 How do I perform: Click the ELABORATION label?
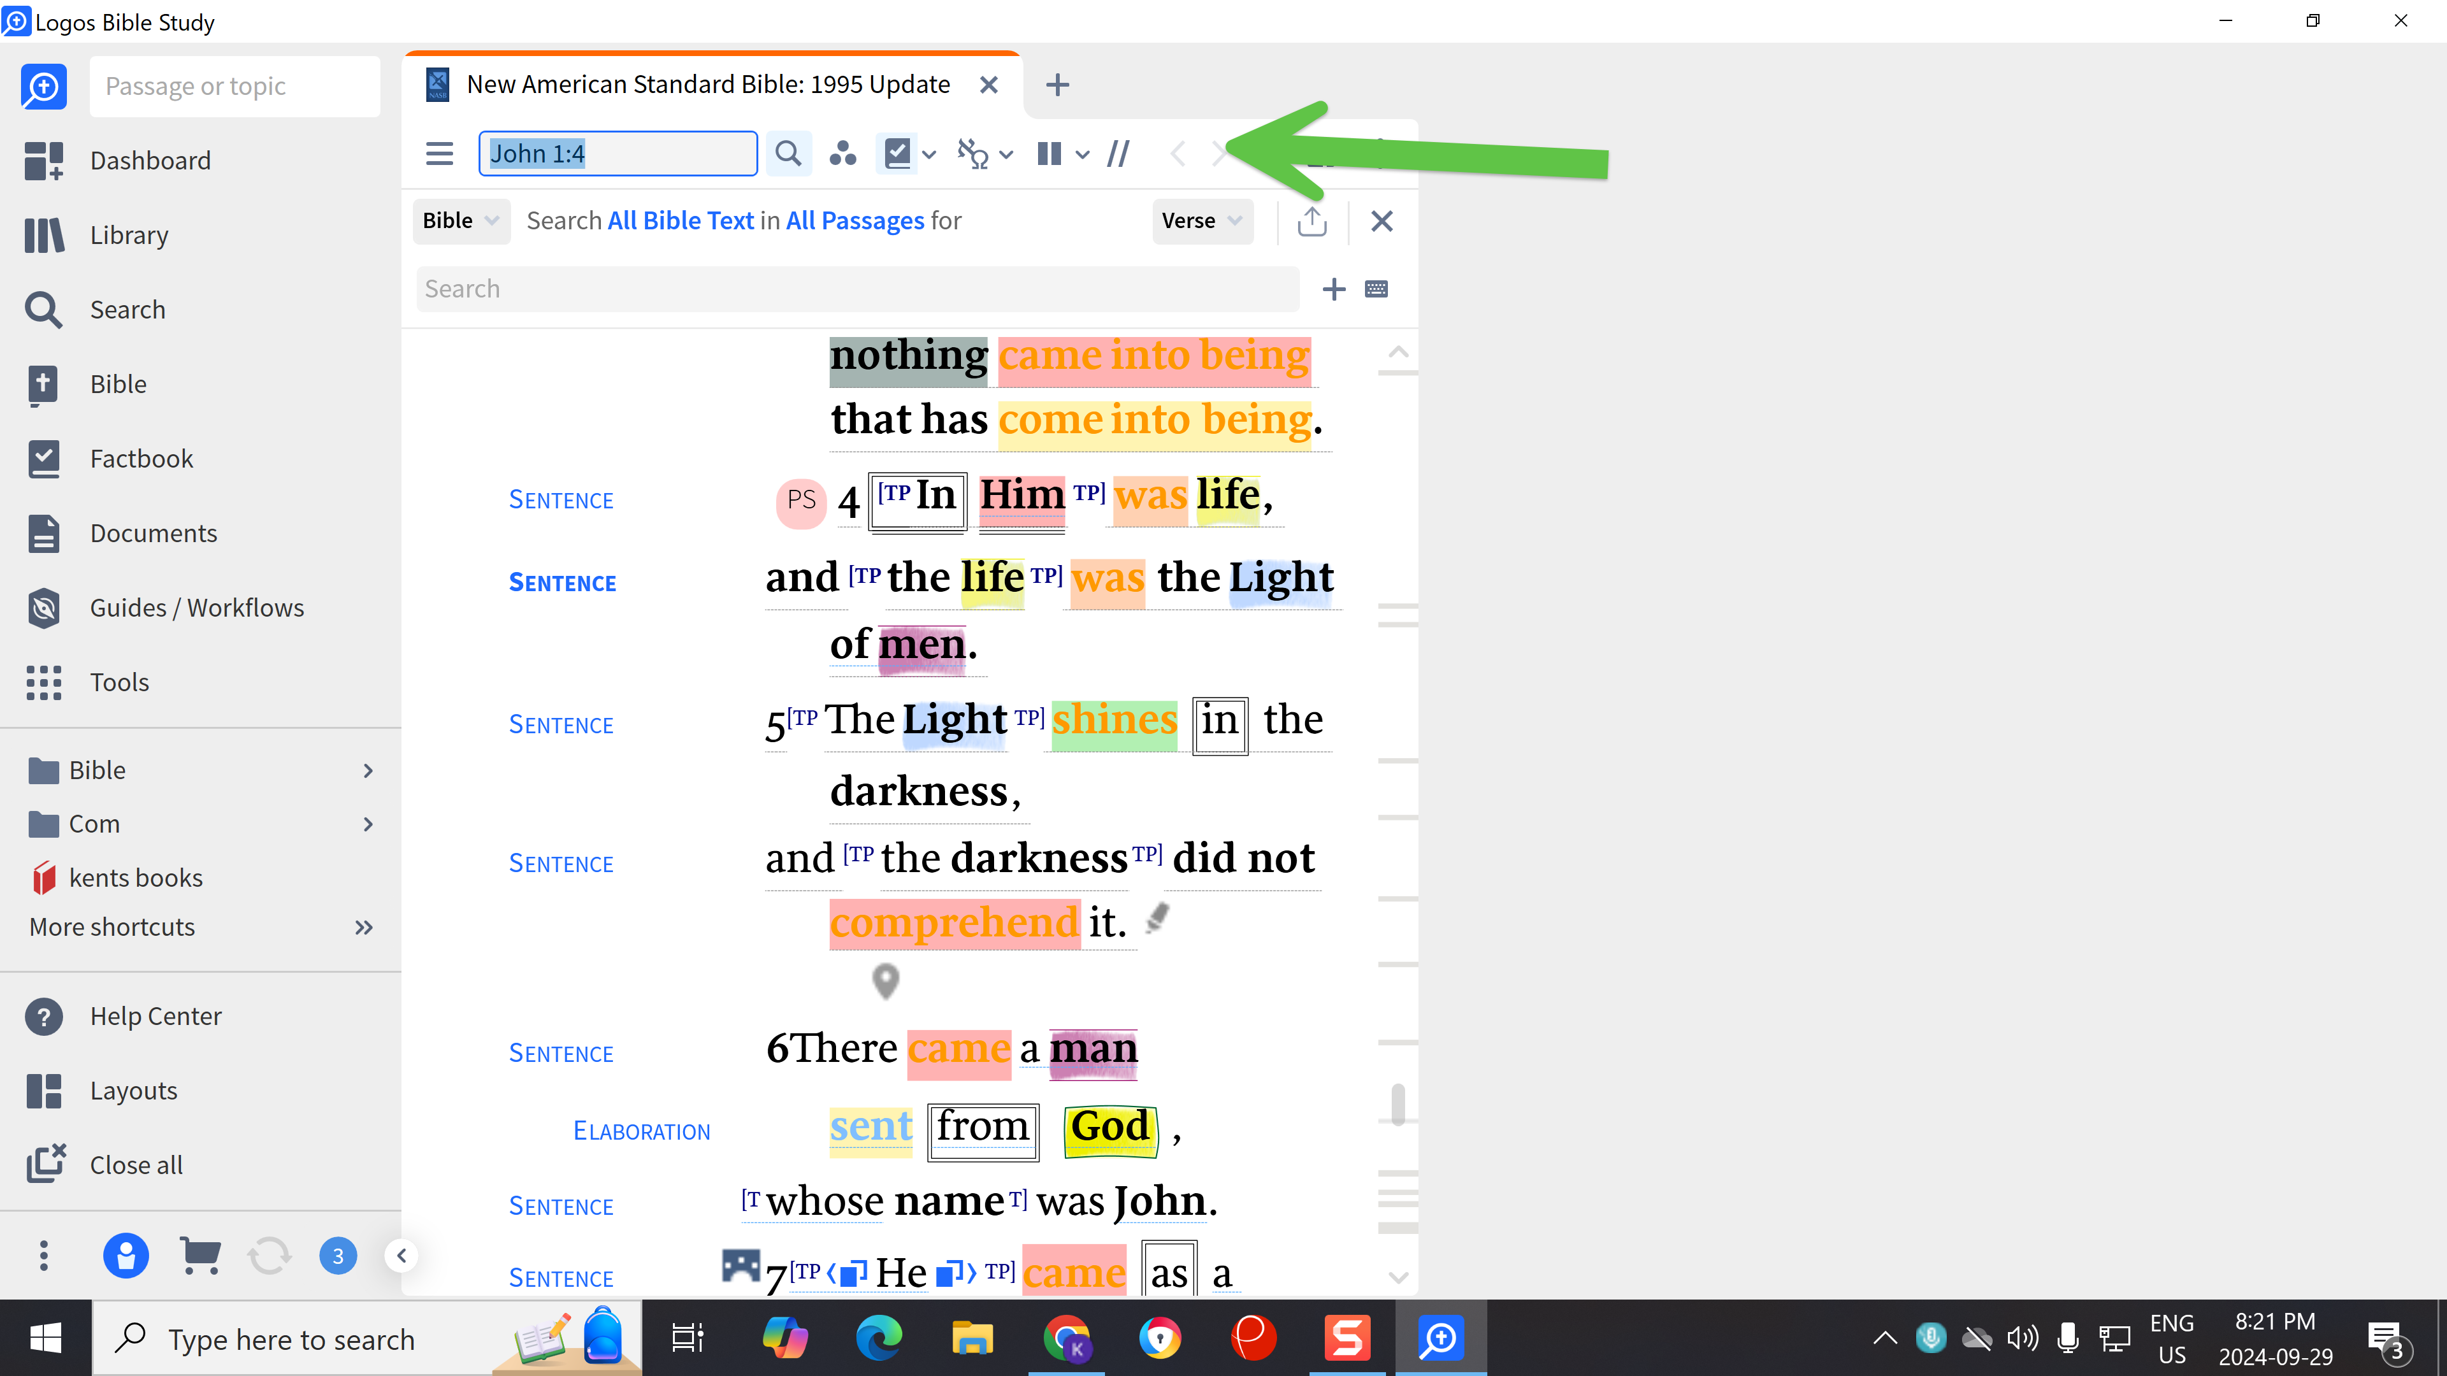point(641,1131)
